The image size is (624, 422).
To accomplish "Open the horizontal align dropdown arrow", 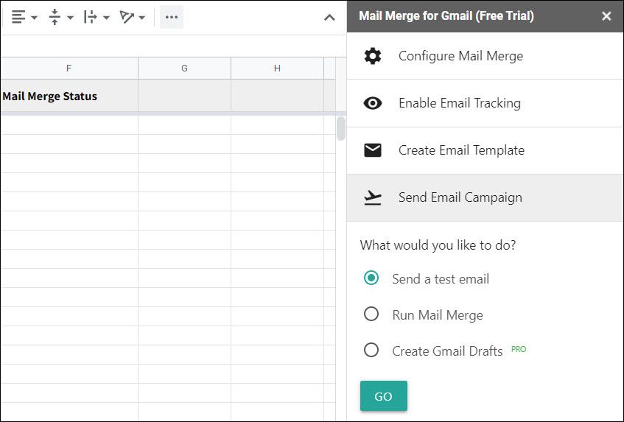I will click(x=34, y=18).
